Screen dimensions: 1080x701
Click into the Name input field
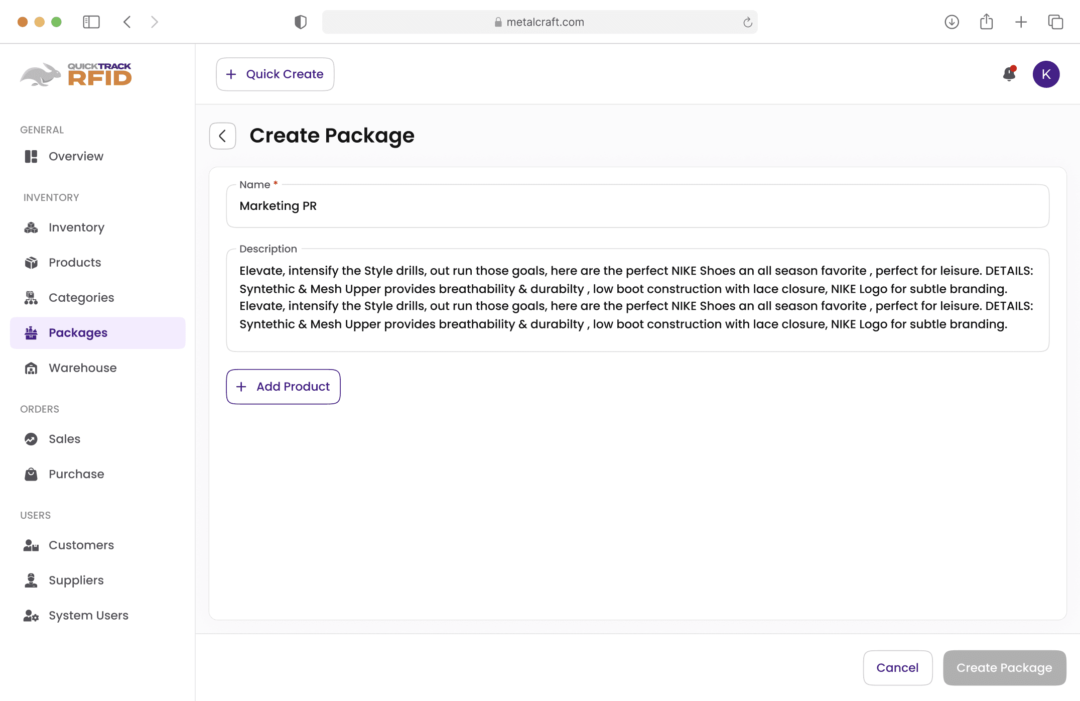(x=637, y=206)
